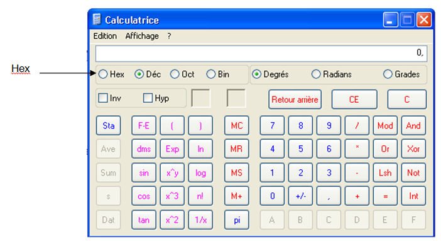Click the multiplication * key

[357, 148]
